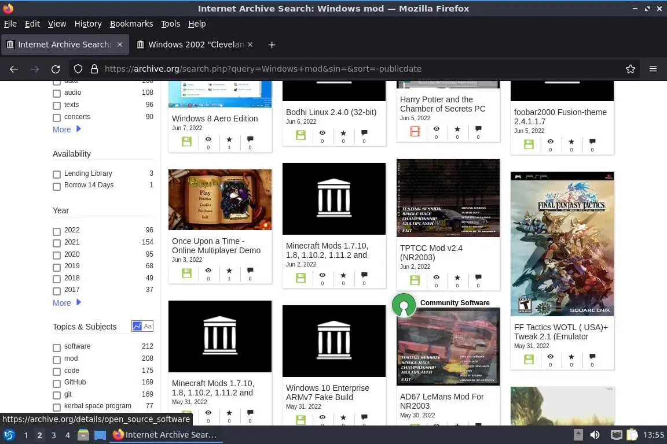Image resolution: width=667 pixels, height=444 pixels.
Task: View site security via padlock icon
Action: coord(94,69)
